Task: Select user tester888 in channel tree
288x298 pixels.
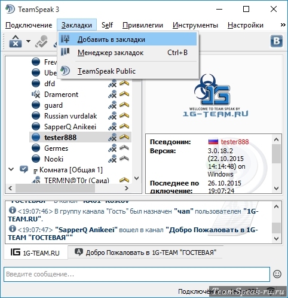Action: pos(60,138)
